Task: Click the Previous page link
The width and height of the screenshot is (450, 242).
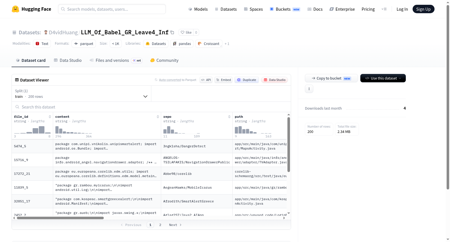Action: 131,225
